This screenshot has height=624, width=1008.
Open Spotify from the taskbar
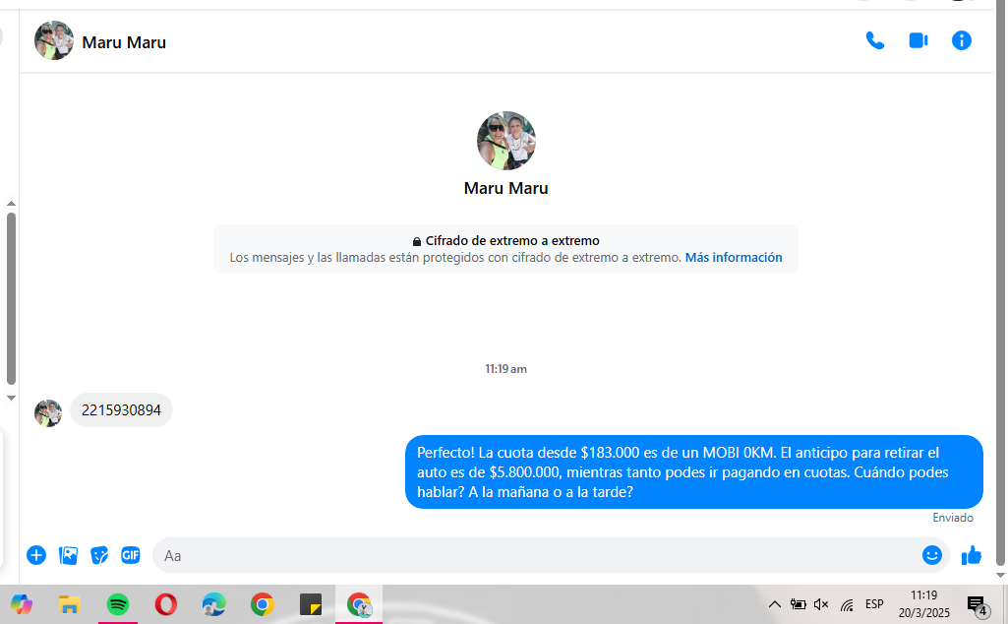point(117,604)
